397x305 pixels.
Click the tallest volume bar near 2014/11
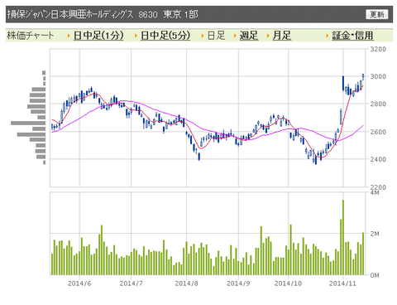343,237
